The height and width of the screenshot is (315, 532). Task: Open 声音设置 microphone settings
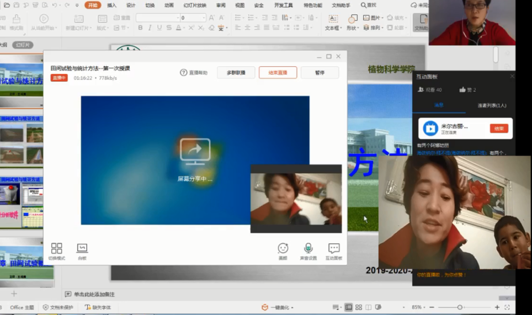click(x=308, y=249)
